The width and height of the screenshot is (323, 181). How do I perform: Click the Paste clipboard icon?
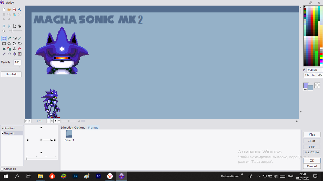pos(14,14)
